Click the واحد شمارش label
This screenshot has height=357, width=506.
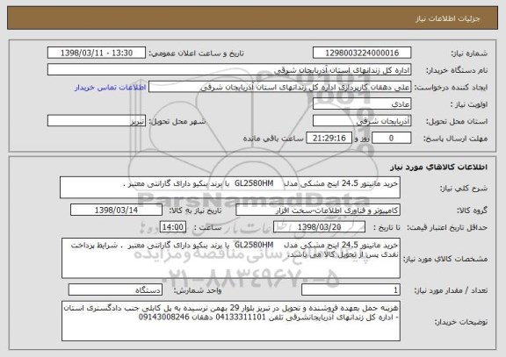click(198, 290)
